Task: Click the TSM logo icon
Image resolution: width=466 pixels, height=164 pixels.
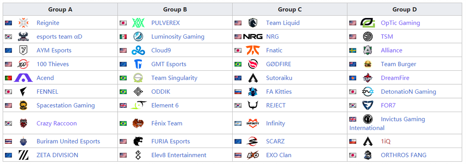Action: tap(367, 37)
